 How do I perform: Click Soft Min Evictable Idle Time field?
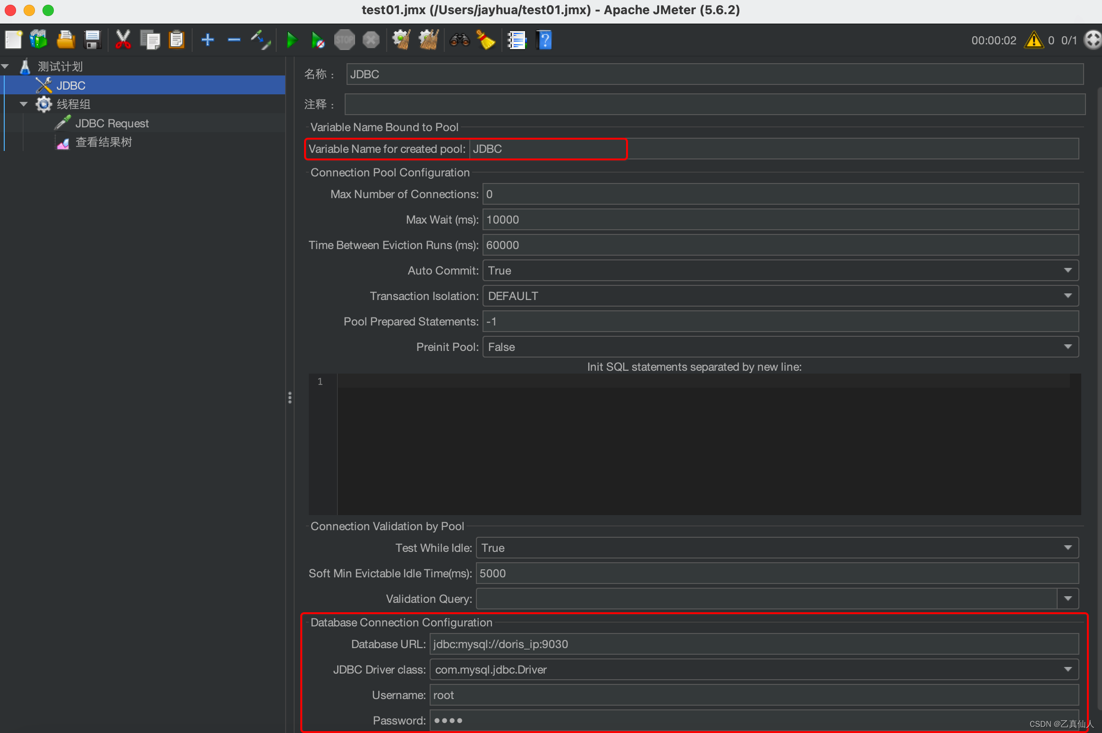coord(777,573)
